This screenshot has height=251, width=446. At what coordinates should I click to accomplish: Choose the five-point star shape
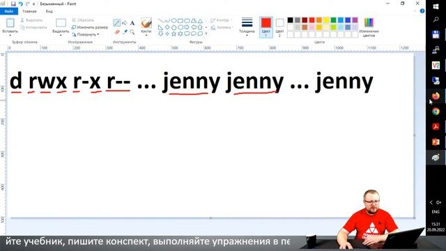(x=174, y=34)
